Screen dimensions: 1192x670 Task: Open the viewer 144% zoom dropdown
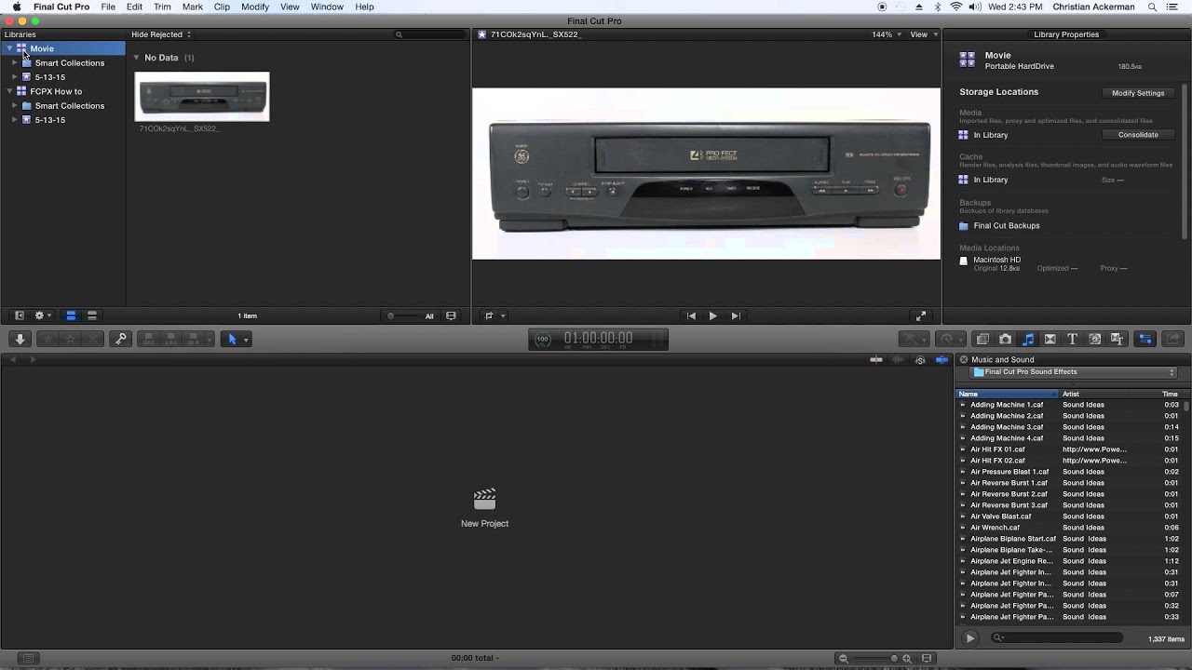(886, 34)
